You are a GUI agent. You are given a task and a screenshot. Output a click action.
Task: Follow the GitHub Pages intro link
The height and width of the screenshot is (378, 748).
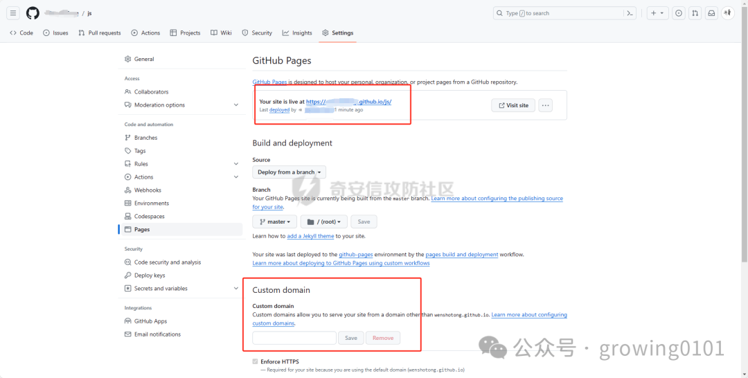click(x=269, y=82)
